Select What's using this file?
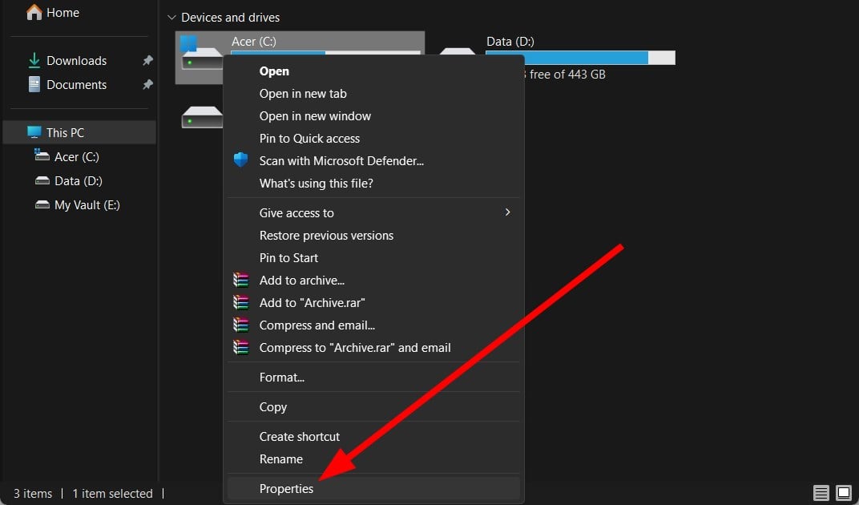The height and width of the screenshot is (505, 859). pos(373,184)
